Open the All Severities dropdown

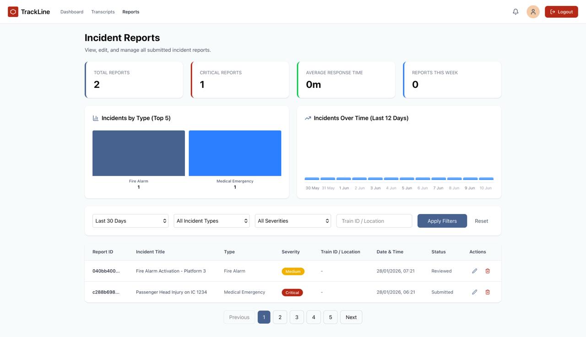point(293,221)
